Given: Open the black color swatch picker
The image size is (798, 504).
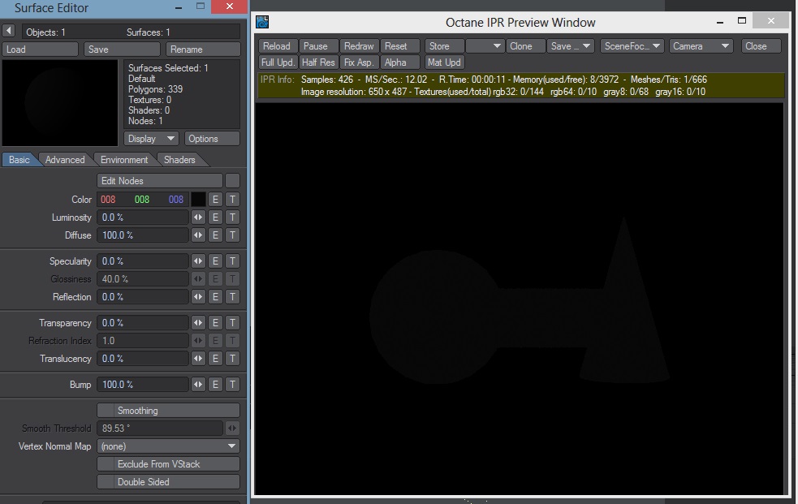Looking at the screenshot, I should (198, 200).
